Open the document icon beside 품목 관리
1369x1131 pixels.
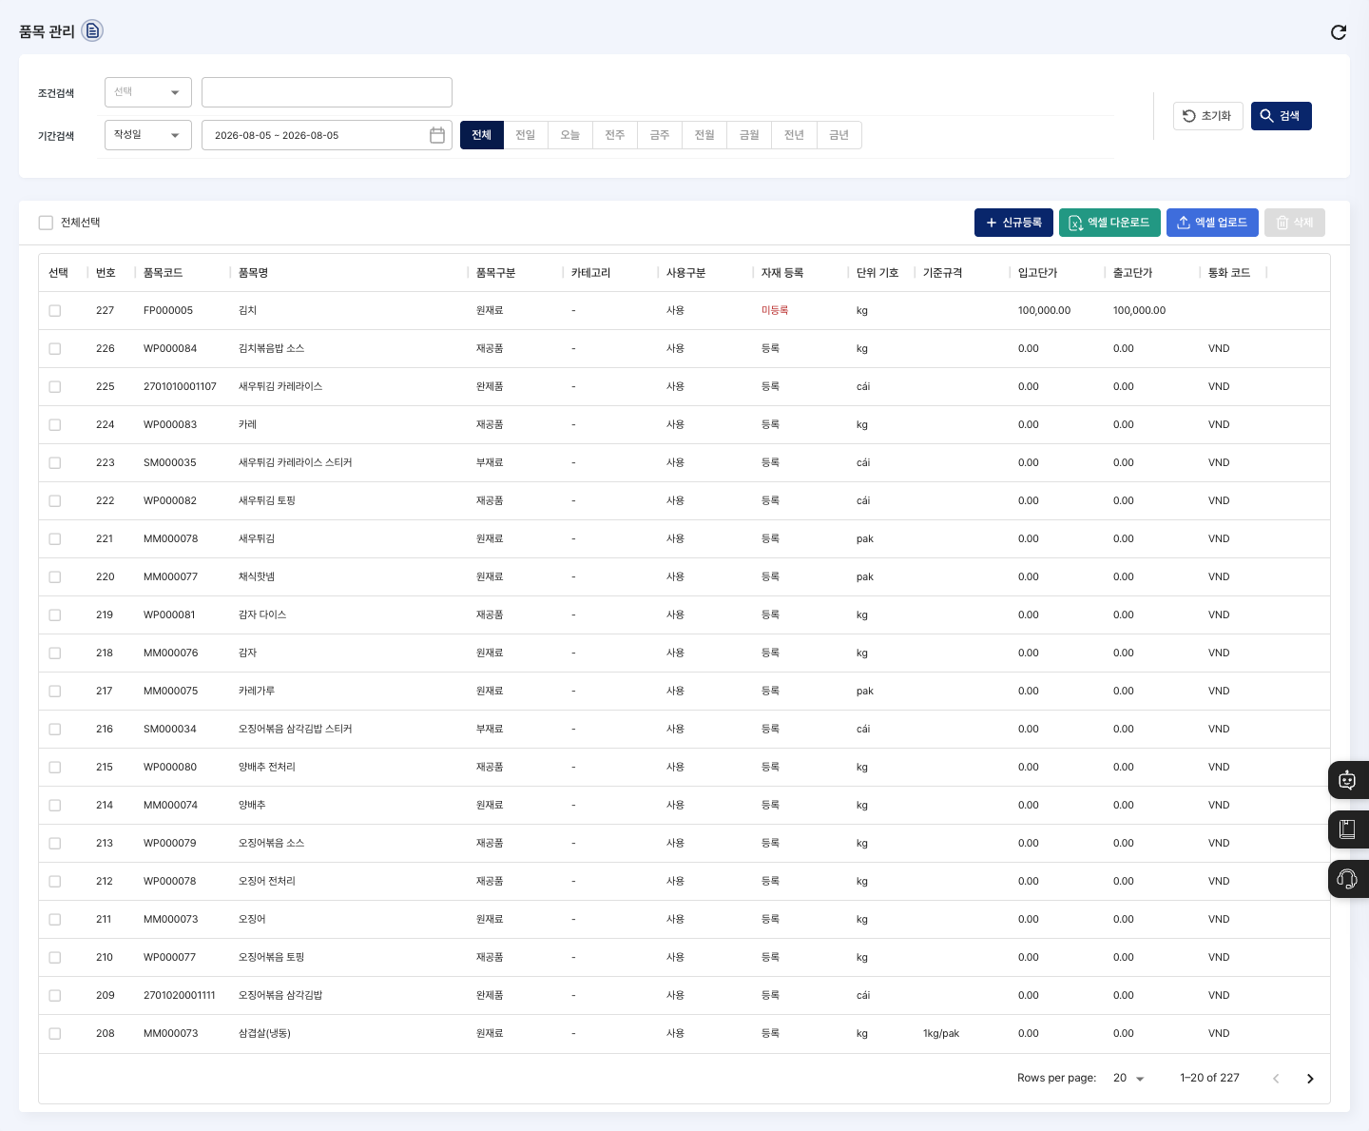click(x=92, y=31)
